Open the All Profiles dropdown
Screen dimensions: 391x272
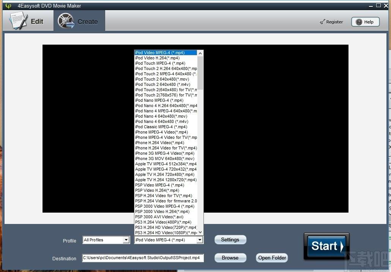tap(106, 240)
